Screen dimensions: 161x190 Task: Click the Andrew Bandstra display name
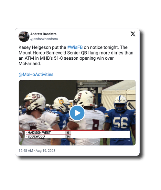point(43,34)
